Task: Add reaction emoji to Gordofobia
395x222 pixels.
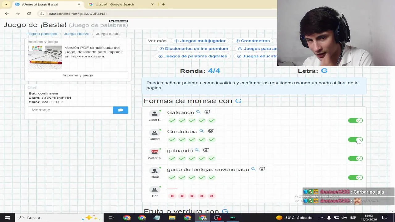Action: [210, 131]
